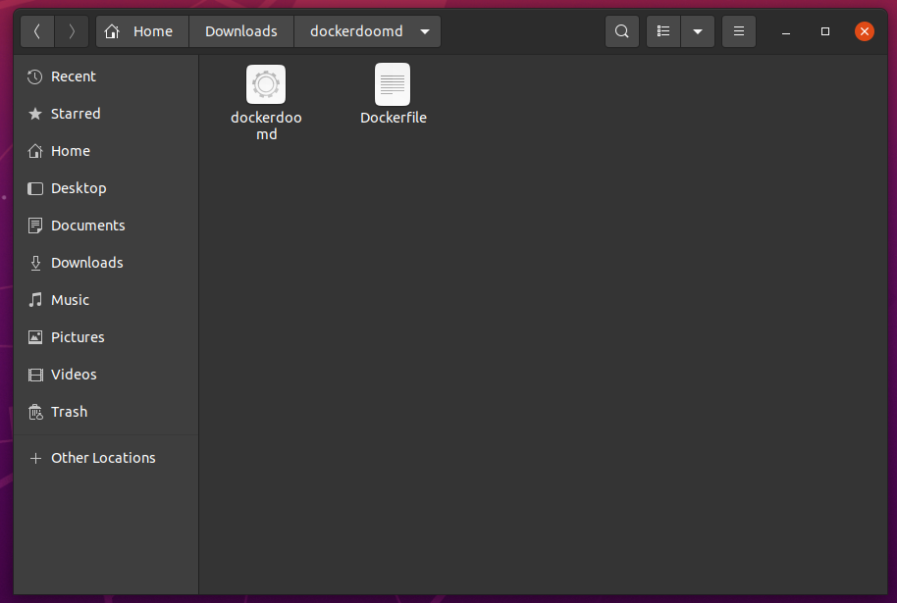This screenshot has width=897, height=603.
Task: Select Documents in the sidebar
Action: tap(86, 225)
